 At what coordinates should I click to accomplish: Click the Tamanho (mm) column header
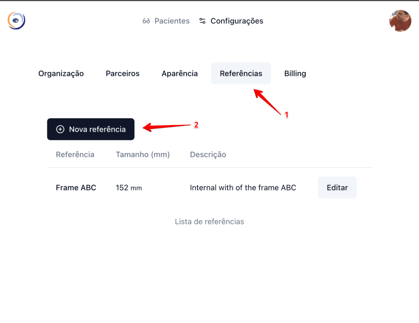[x=142, y=155]
